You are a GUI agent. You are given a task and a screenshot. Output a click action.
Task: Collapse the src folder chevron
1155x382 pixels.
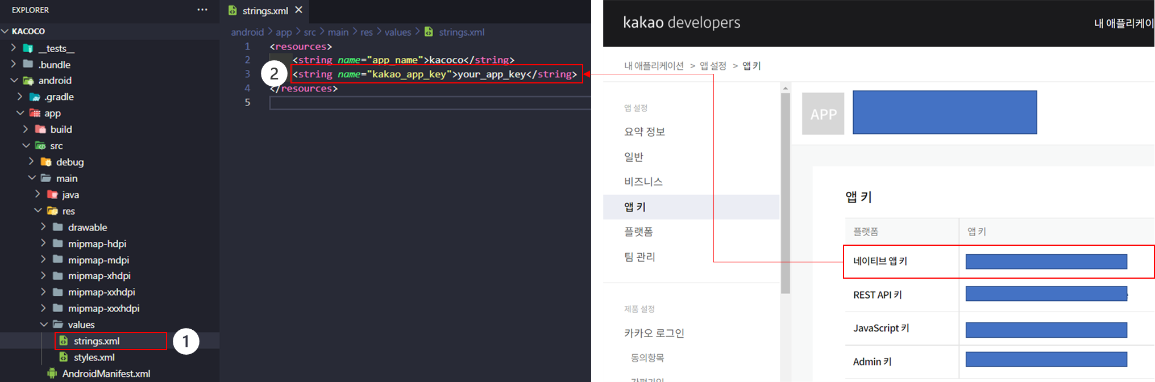tap(26, 146)
